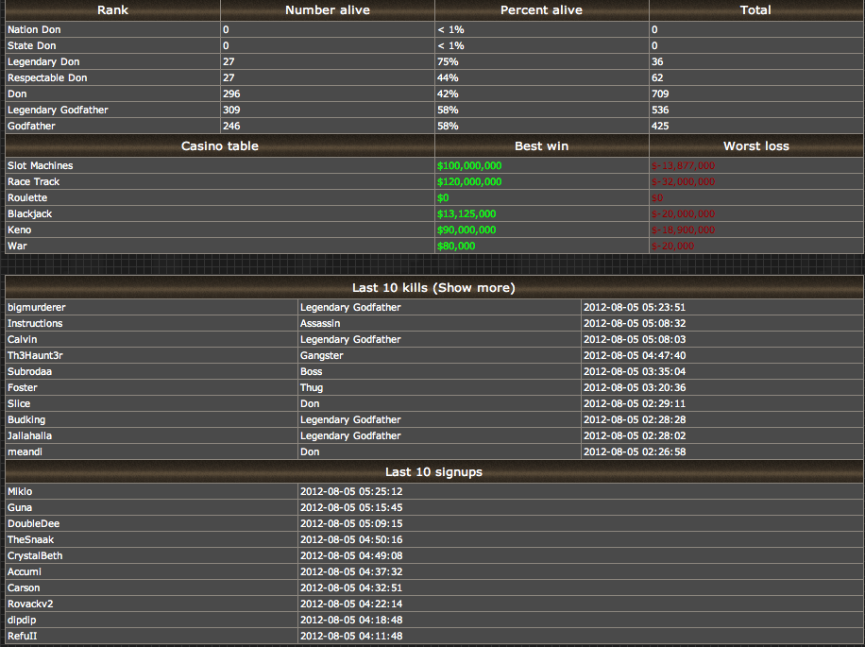Image resolution: width=865 pixels, height=647 pixels.
Task: Click Carson in the signups list
Action: pyautogui.click(x=24, y=587)
